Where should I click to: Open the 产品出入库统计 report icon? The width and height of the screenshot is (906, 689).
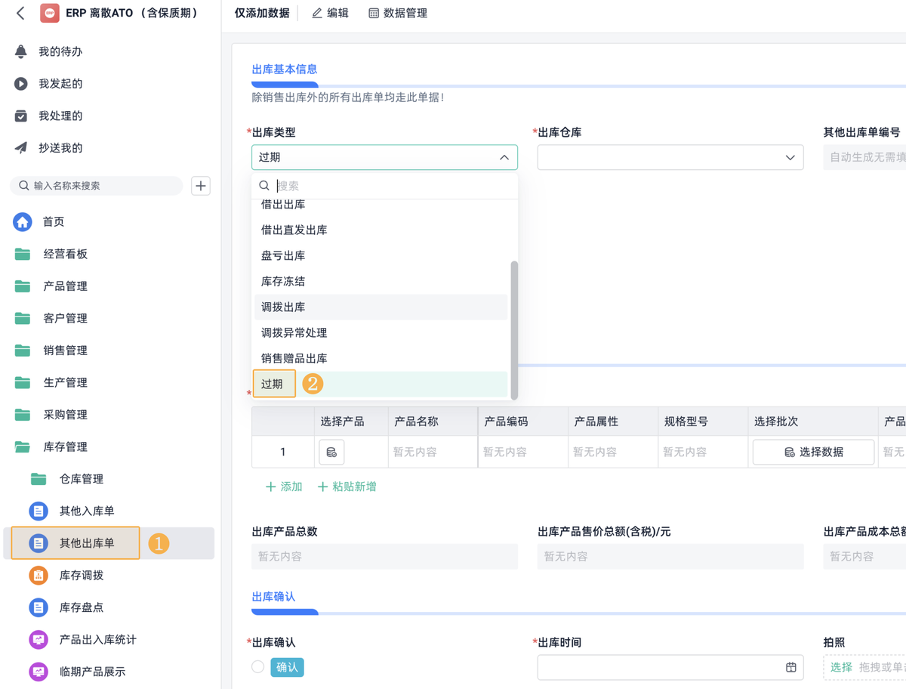39,640
